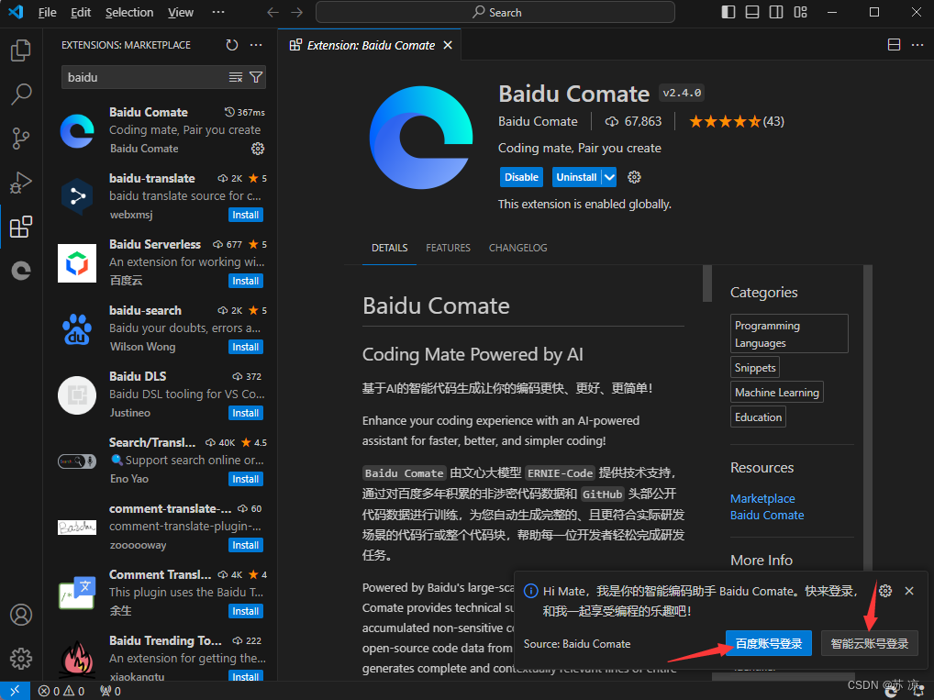Show errors and warnings in status bar
This screenshot has width=934, height=700.
click(x=61, y=691)
